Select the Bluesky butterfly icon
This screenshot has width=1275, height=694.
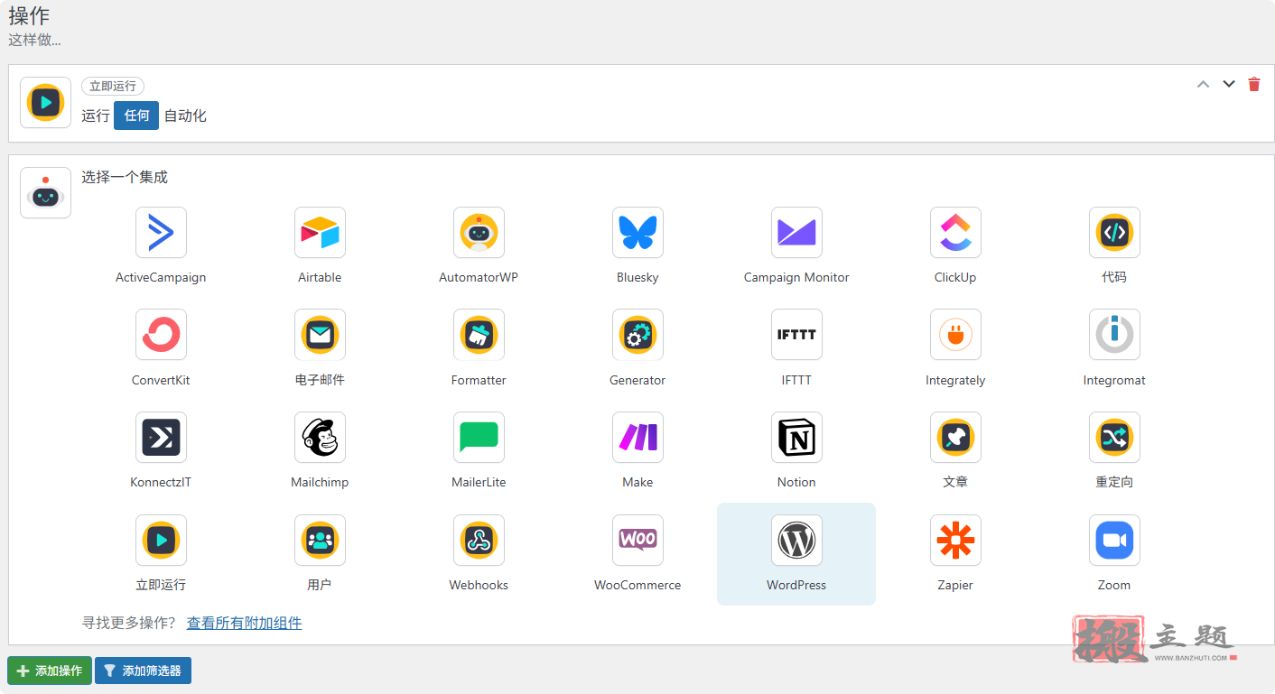point(637,233)
